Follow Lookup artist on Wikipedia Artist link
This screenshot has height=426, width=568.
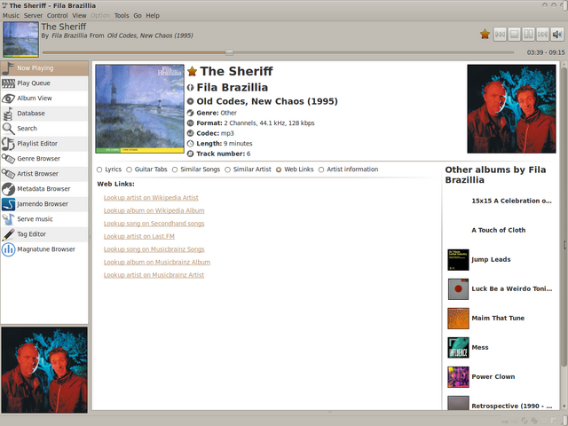(x=151, y=198)
